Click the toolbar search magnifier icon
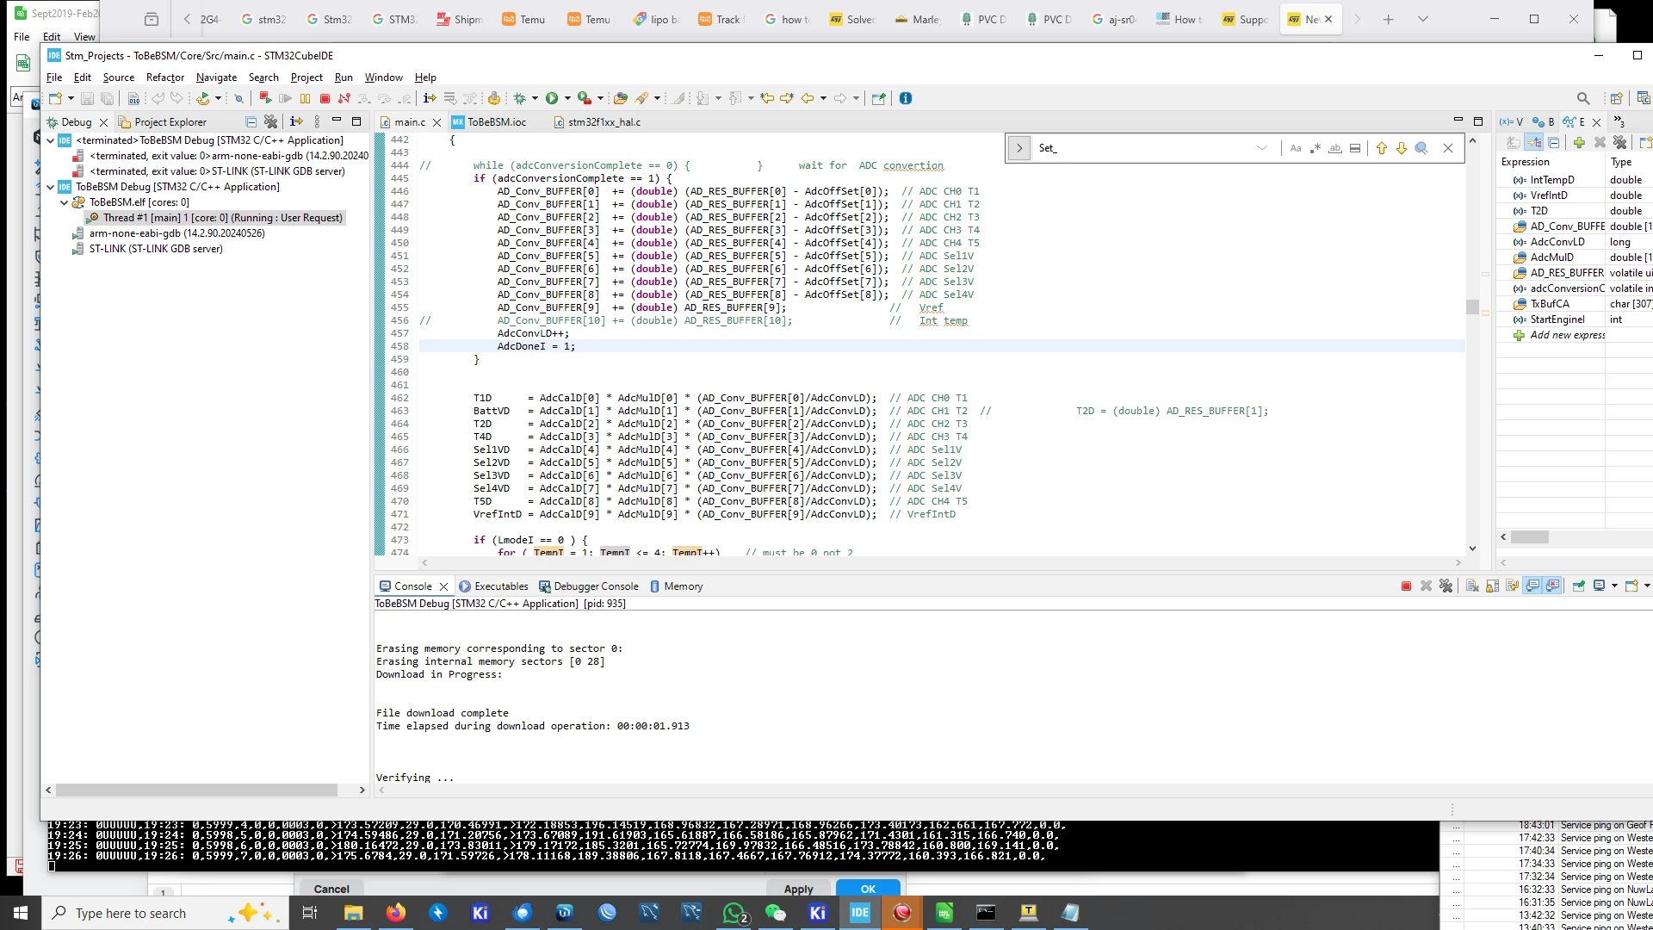The image size is (1653, 930). tap(1583, 98)
